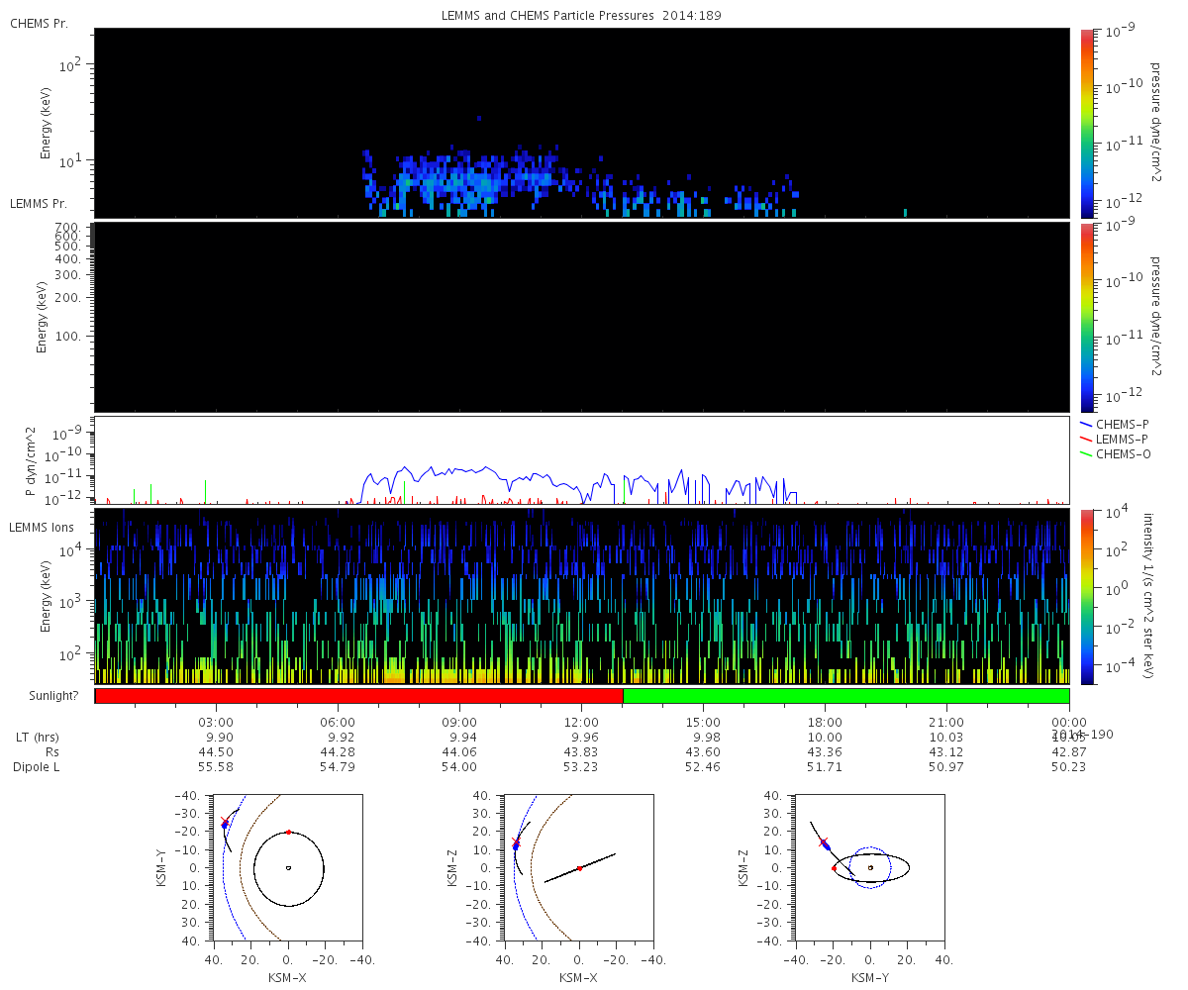
Task: Click the plot title 'LEMMS and CHEMS Particle Pressures 2014:189'
Action: point(581,16)
